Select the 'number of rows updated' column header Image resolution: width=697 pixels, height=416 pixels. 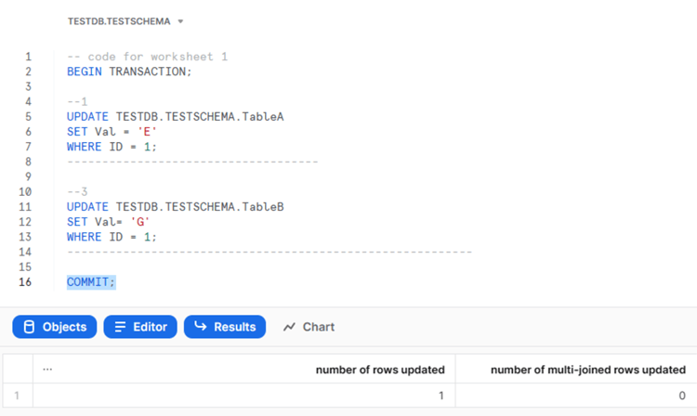coord(380,370)
